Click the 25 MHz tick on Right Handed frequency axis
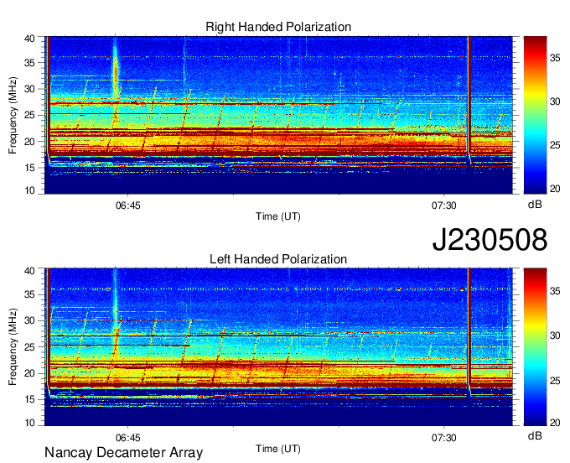This screenshot has height=463, width=570. [x=29, y=115]
